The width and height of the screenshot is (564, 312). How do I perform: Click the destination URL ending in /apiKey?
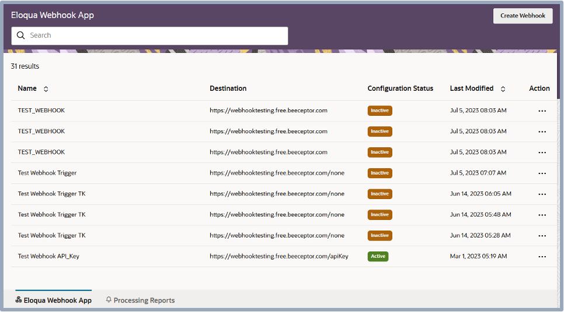(x=279, y=256)
